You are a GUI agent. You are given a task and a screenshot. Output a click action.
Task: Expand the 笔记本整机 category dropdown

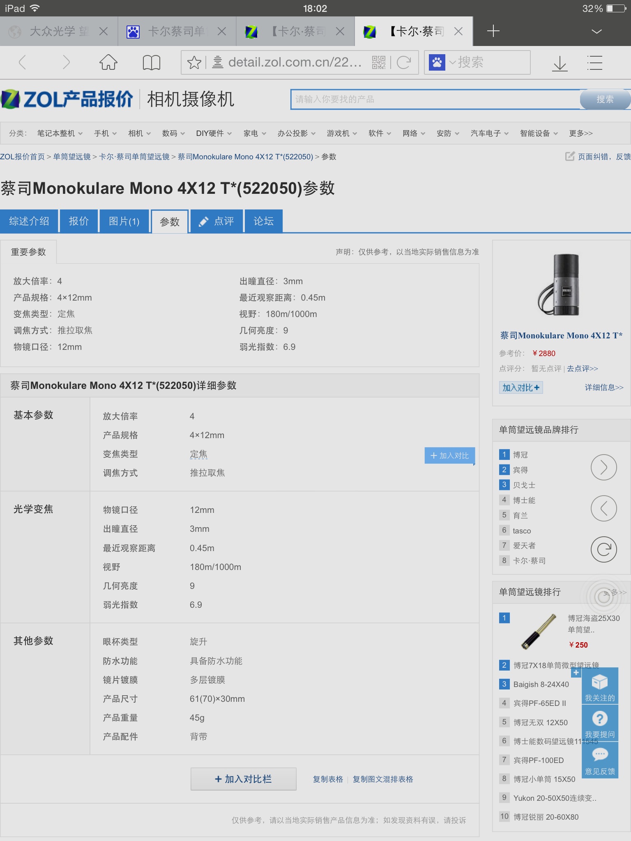click(x=60, y=133)
